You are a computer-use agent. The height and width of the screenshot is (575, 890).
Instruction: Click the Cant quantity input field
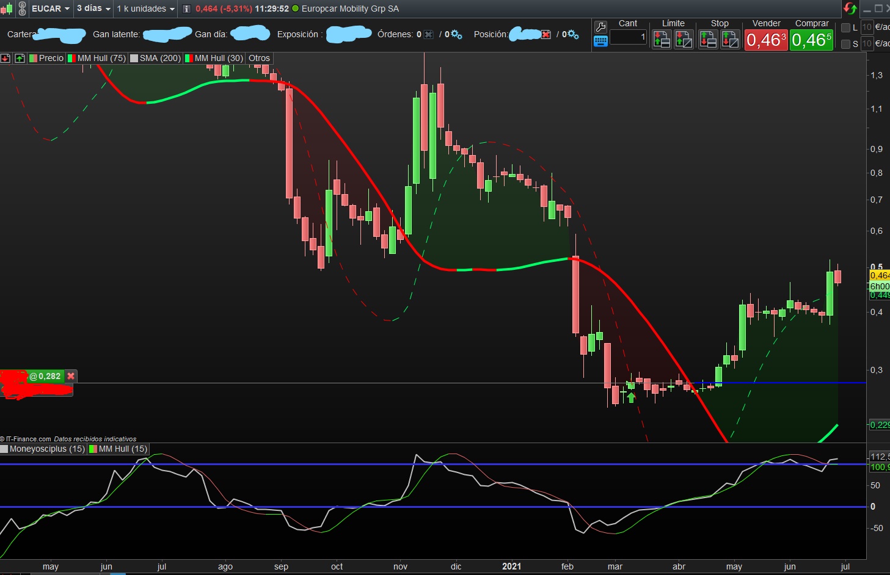[x=628, y=37]
